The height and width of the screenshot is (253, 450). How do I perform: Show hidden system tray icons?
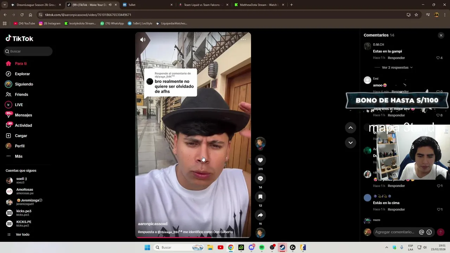(387, 247)
